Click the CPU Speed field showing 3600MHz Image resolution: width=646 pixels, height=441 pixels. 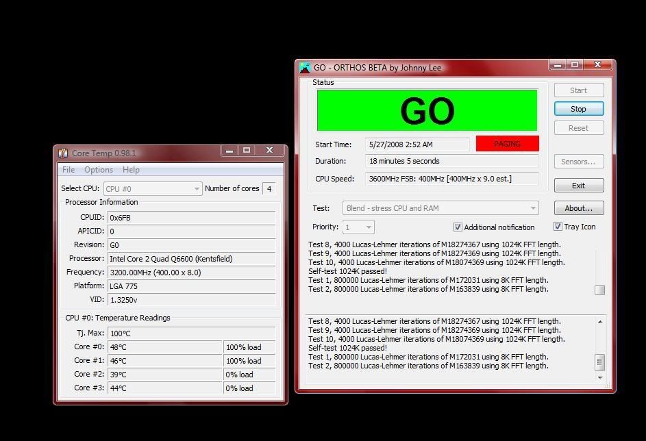[x=452, y=179]
